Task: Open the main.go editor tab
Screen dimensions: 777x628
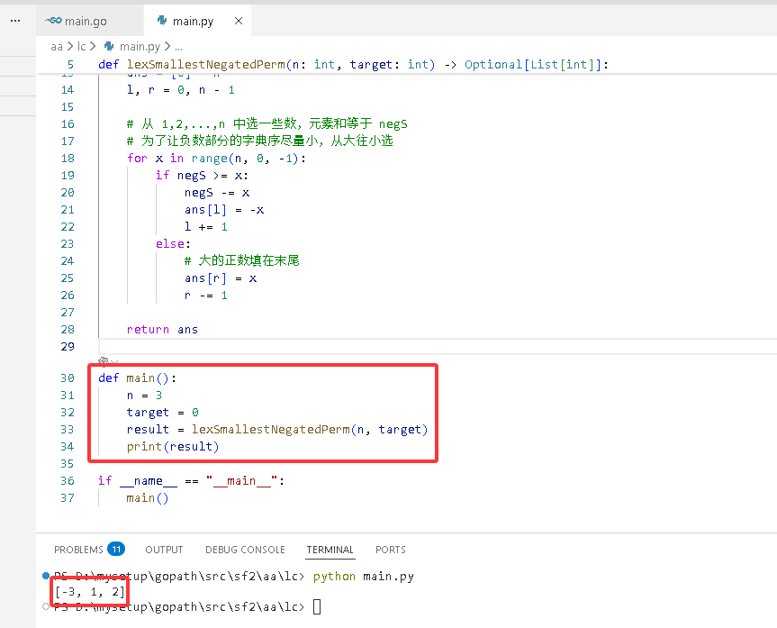Action: (x=89, y=21)
